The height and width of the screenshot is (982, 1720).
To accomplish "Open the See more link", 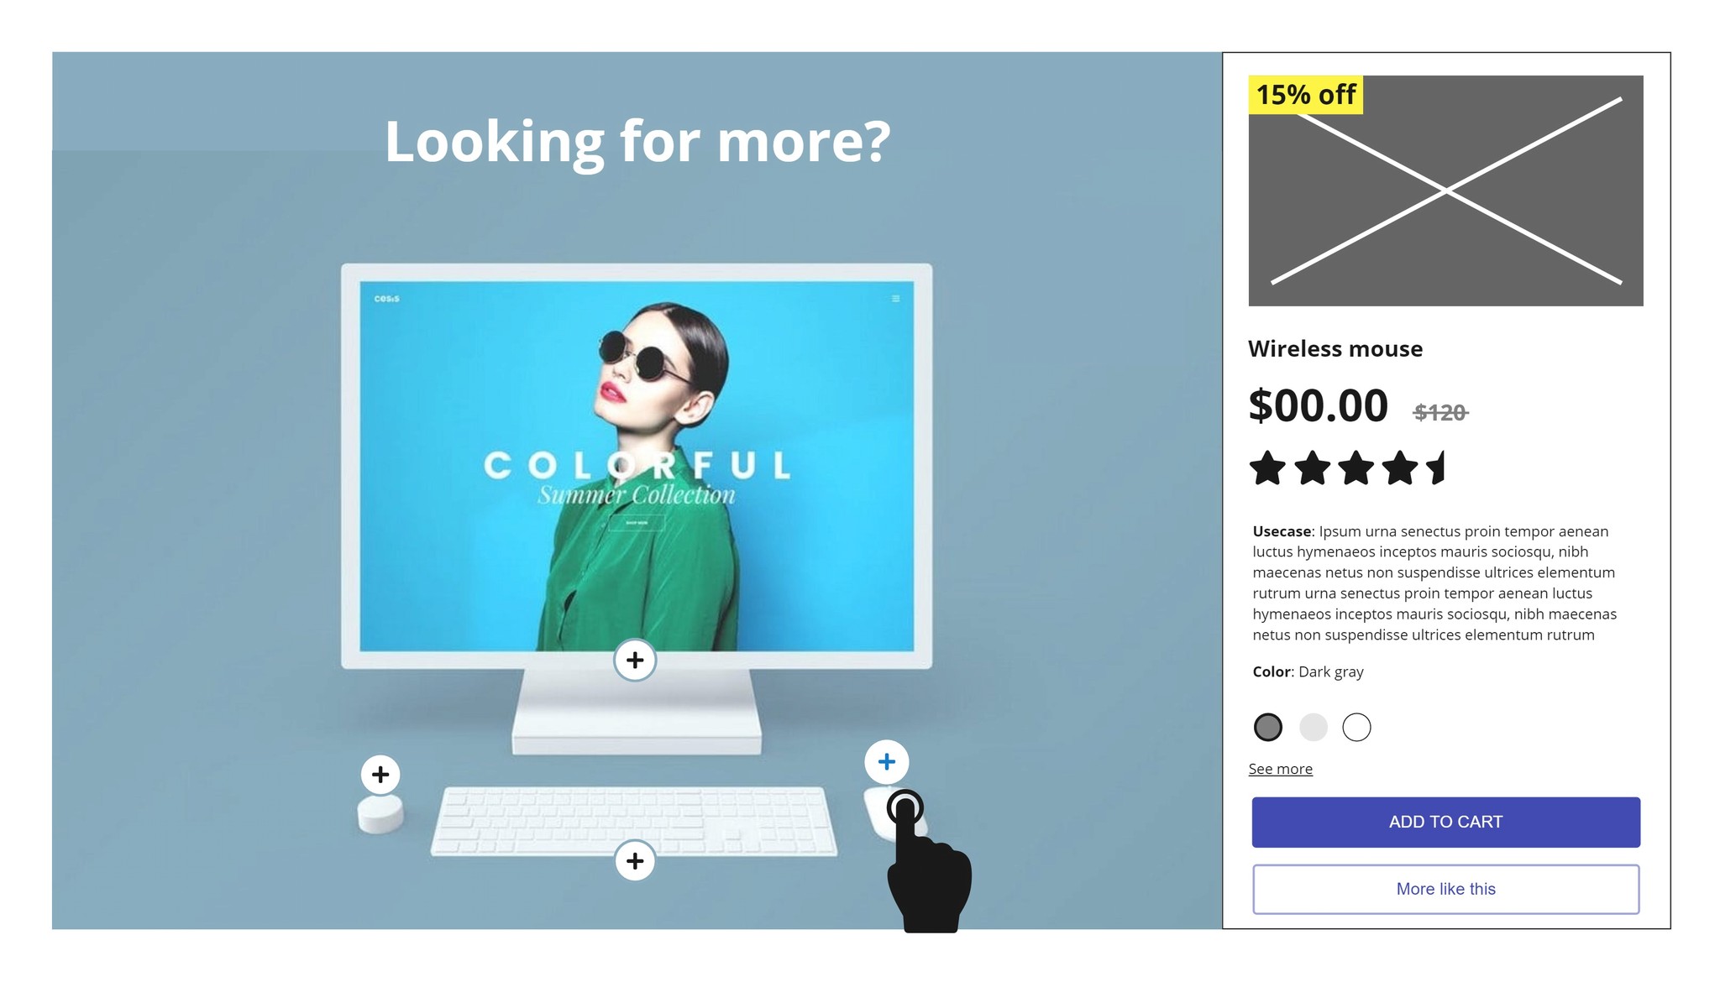I will (1280, 769).
